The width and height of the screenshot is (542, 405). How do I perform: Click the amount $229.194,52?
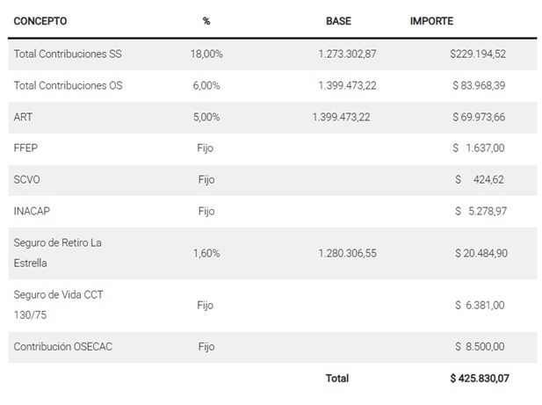478,54
